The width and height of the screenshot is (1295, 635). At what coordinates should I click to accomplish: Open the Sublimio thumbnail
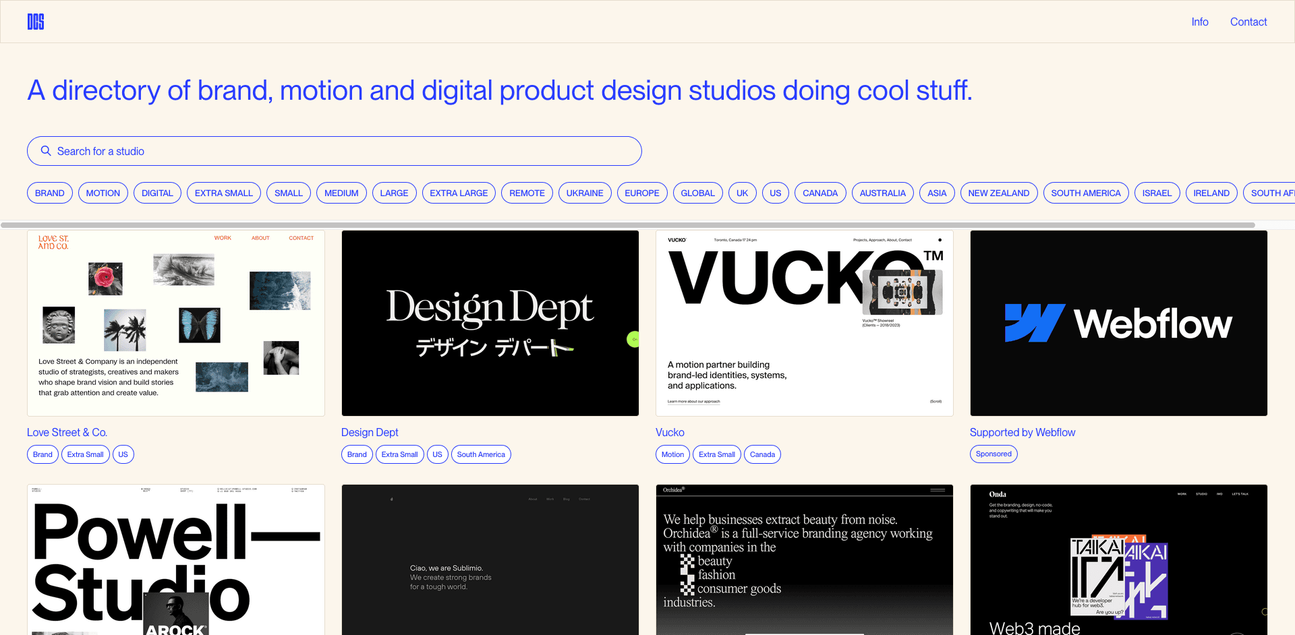click(x=490, y=560)
